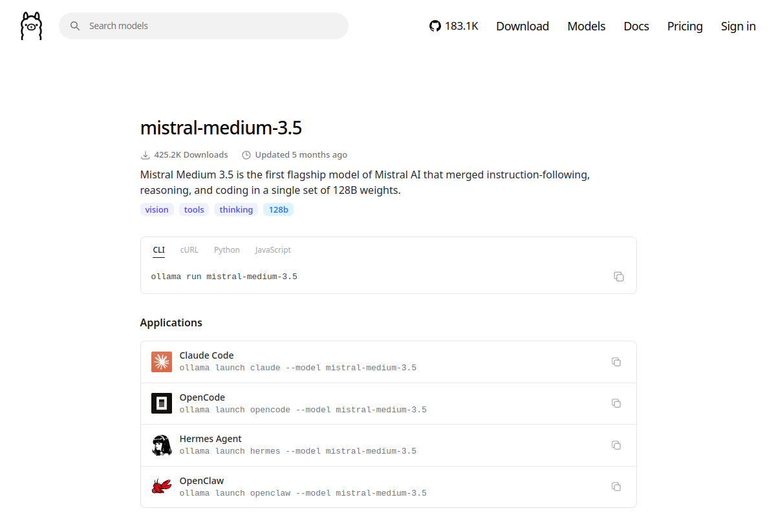Click the updated clock icon
Viewport: 776px width, 517px height.
[x=246, y=155]
